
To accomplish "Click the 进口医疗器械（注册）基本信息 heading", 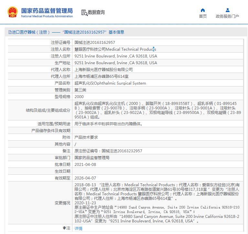I will (x=66, y=32).
